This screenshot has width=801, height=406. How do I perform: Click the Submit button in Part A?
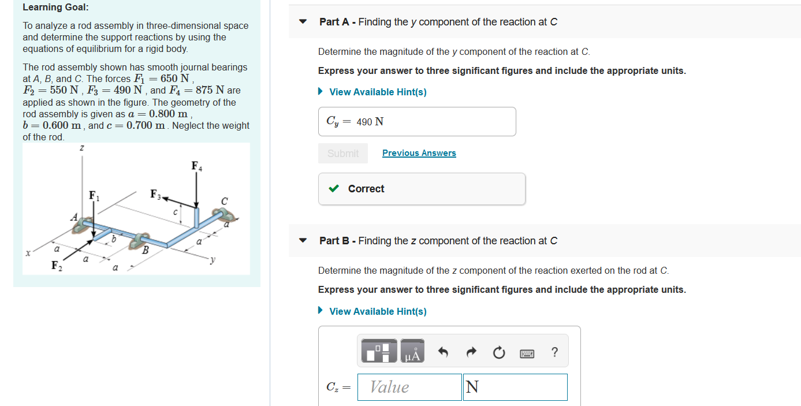pyautogui.click(x=342, y=153)
